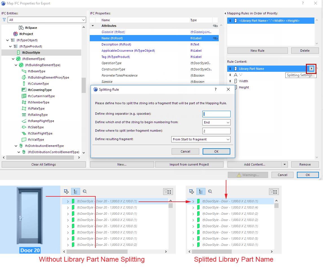Click the Delete rule button
This screenshot has height=267, width=324.
pos(305,51)
